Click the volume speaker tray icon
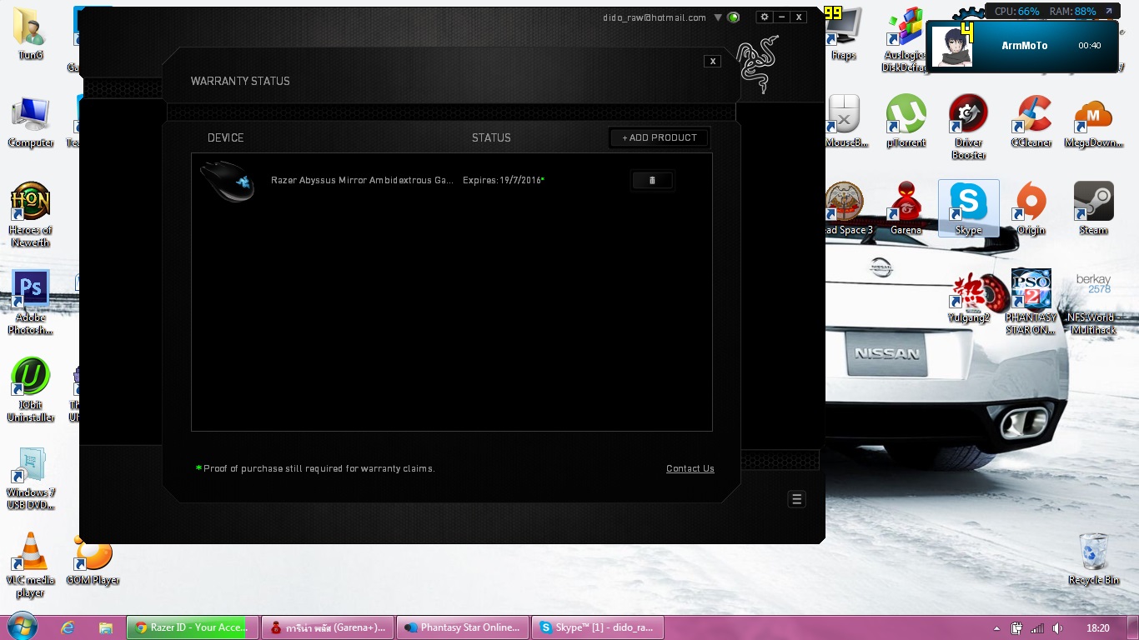Screen dimensions: 1139x640 1057,628
